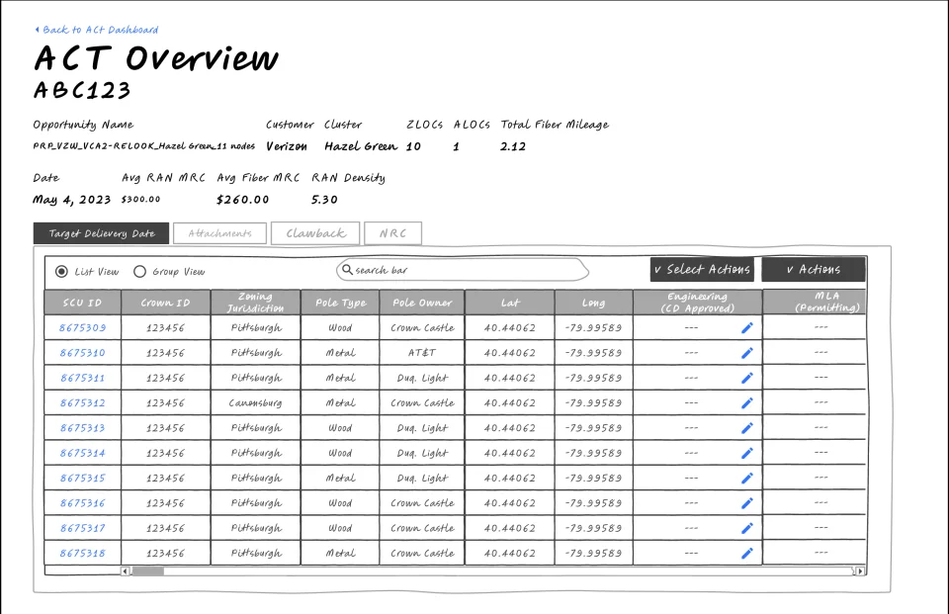Edit Engineering value for SCU 8675314
This screenshot has height=614, width=949.
point(747,453)
